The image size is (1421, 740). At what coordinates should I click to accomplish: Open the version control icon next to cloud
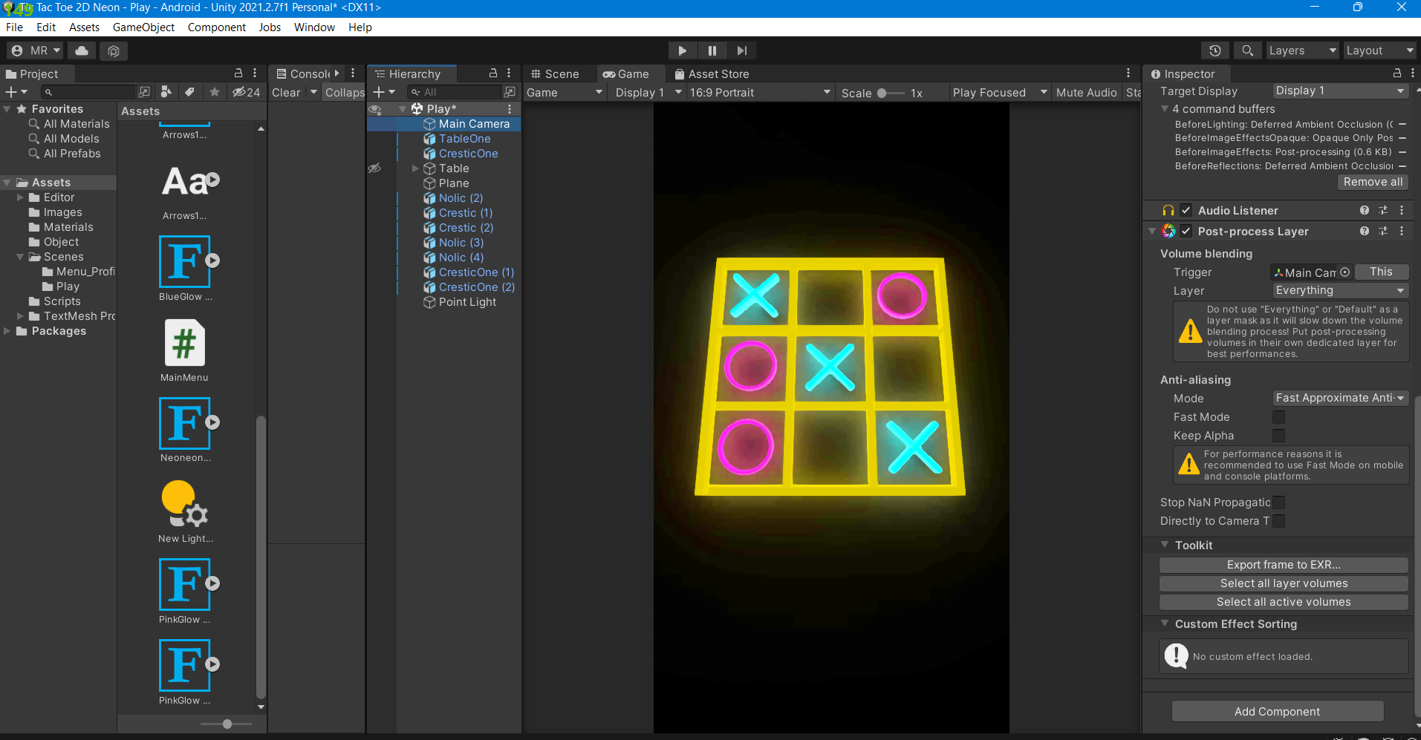tap(114, 50)
